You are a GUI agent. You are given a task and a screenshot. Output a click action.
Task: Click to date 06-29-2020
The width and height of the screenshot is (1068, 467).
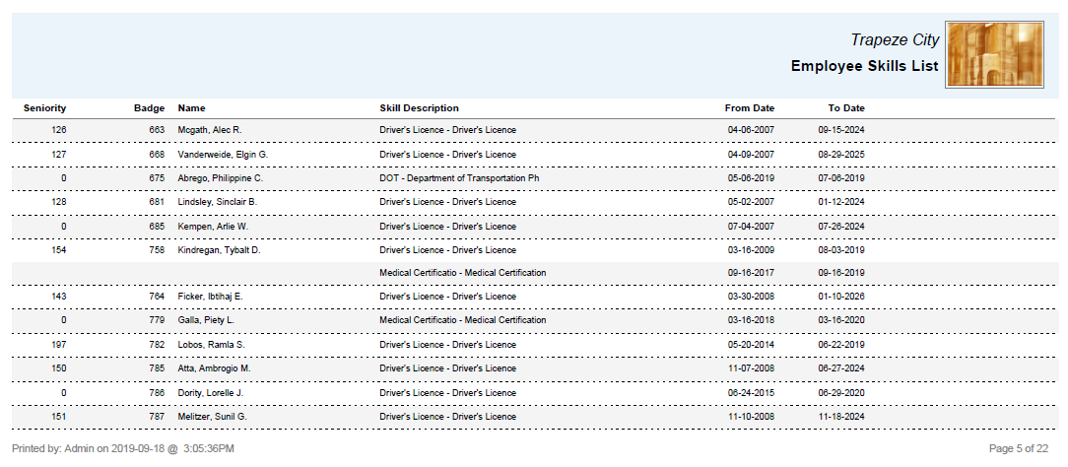point(841,393)
